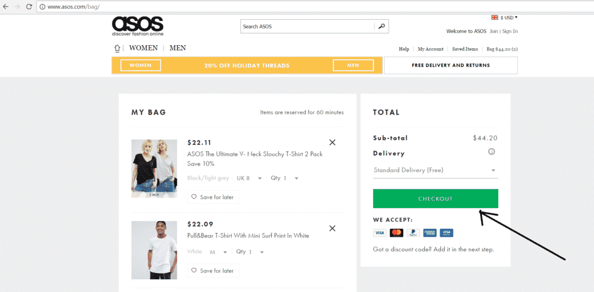
Task: Open UK 8 size dropdown
Action: point(249,178)
